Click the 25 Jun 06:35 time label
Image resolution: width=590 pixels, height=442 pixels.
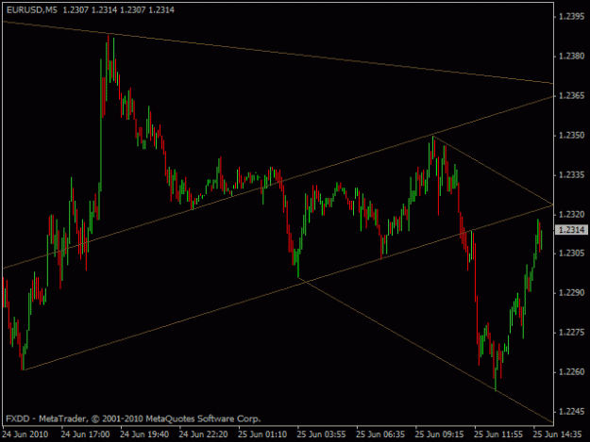tap(380, 434)
